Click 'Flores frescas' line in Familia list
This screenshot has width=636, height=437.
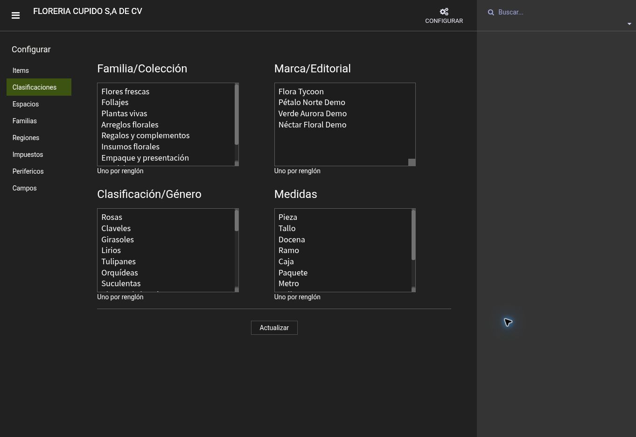[x=125, y=92]
